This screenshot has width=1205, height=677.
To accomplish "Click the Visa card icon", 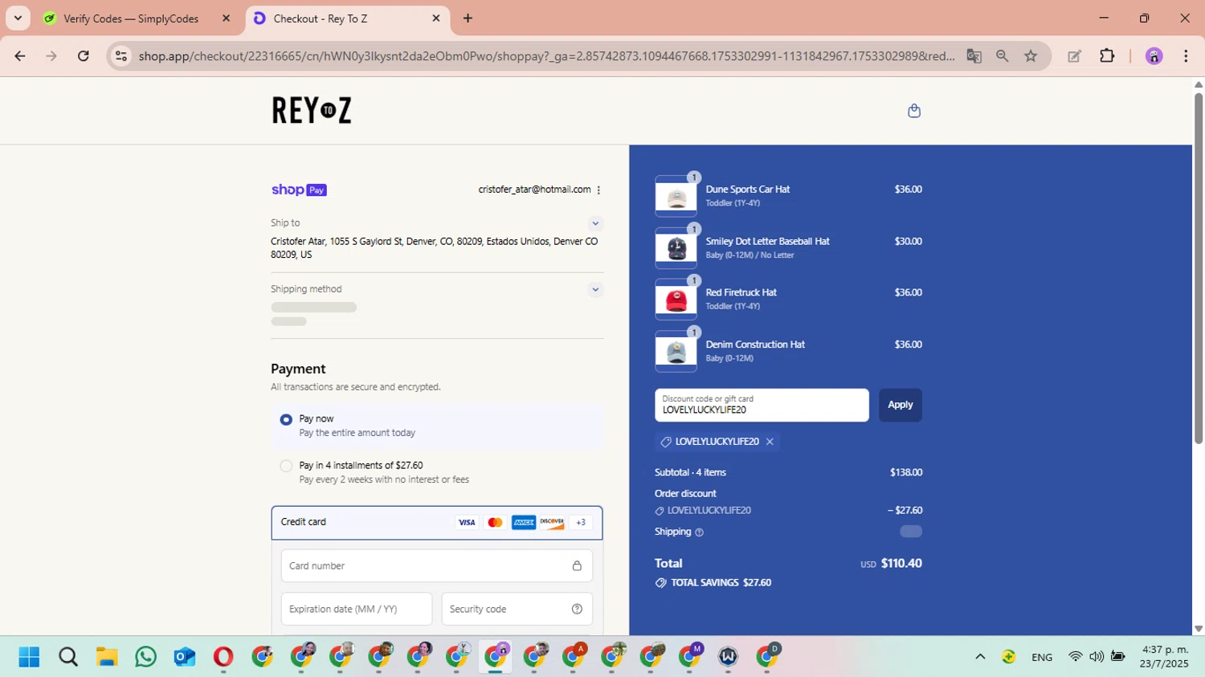I will point(467,523).
